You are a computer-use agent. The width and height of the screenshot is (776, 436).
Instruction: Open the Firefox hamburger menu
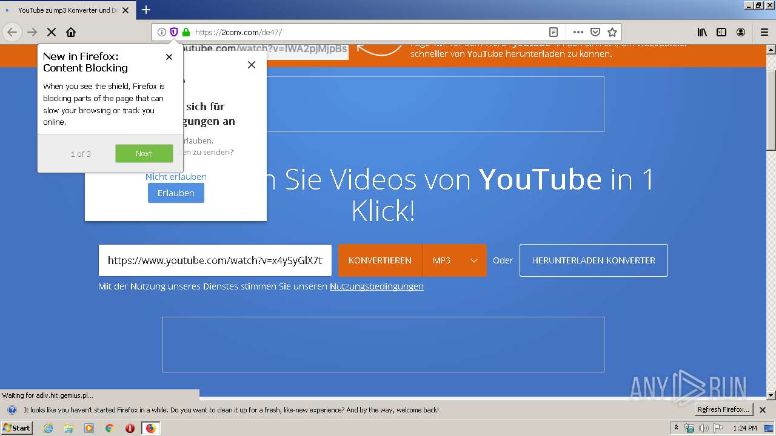pyautogui.click(x=764, y=32)
